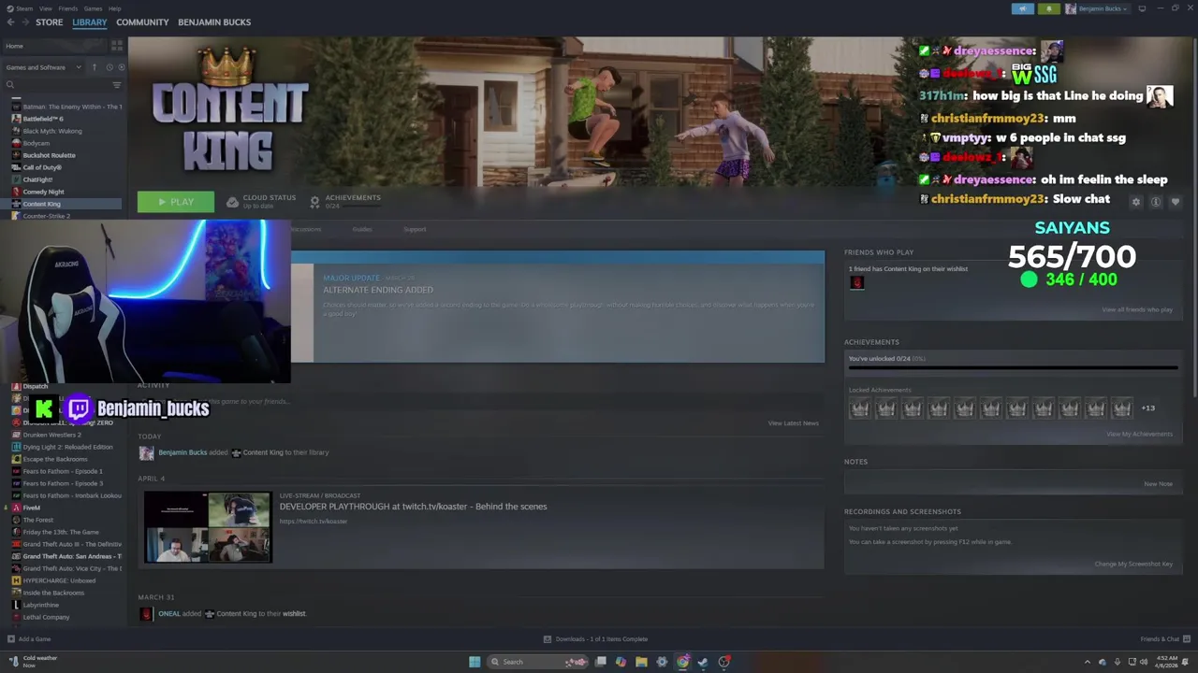The image size is (1198, 673).
Task: Click the friend avatar under Friends Who Play
Action: tap(856, 282)
